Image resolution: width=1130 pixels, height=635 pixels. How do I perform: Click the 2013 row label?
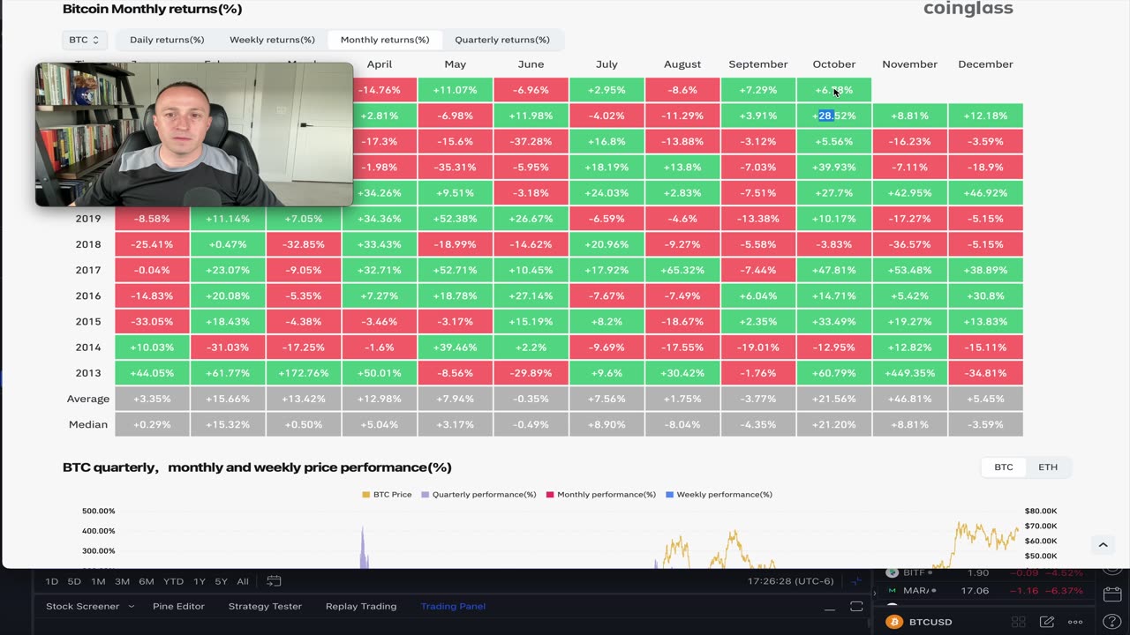click(x=88, y=373)
